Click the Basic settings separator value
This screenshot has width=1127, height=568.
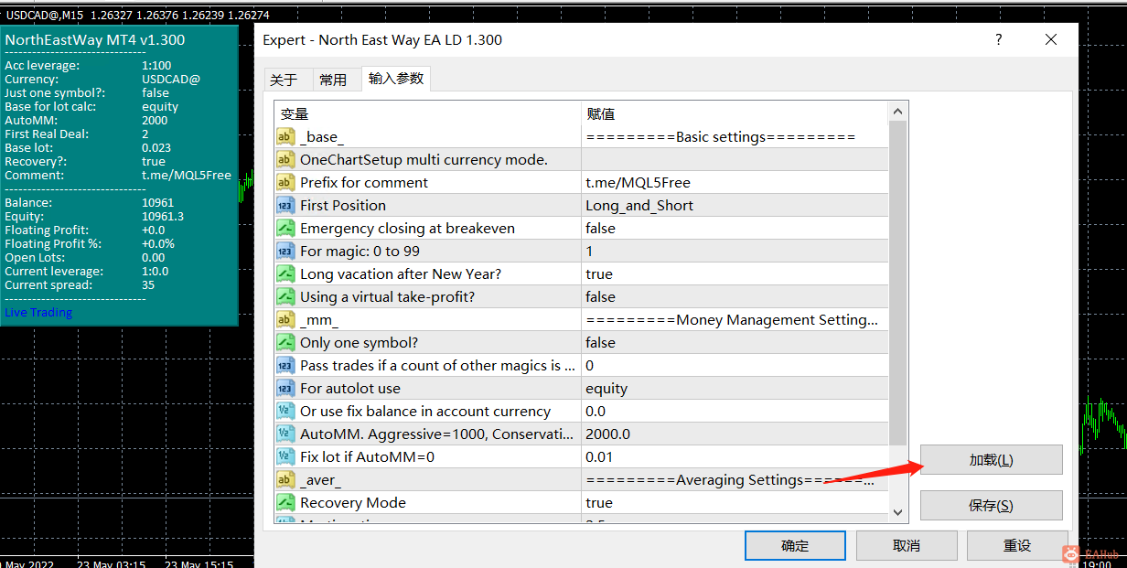tap(735, 137)
